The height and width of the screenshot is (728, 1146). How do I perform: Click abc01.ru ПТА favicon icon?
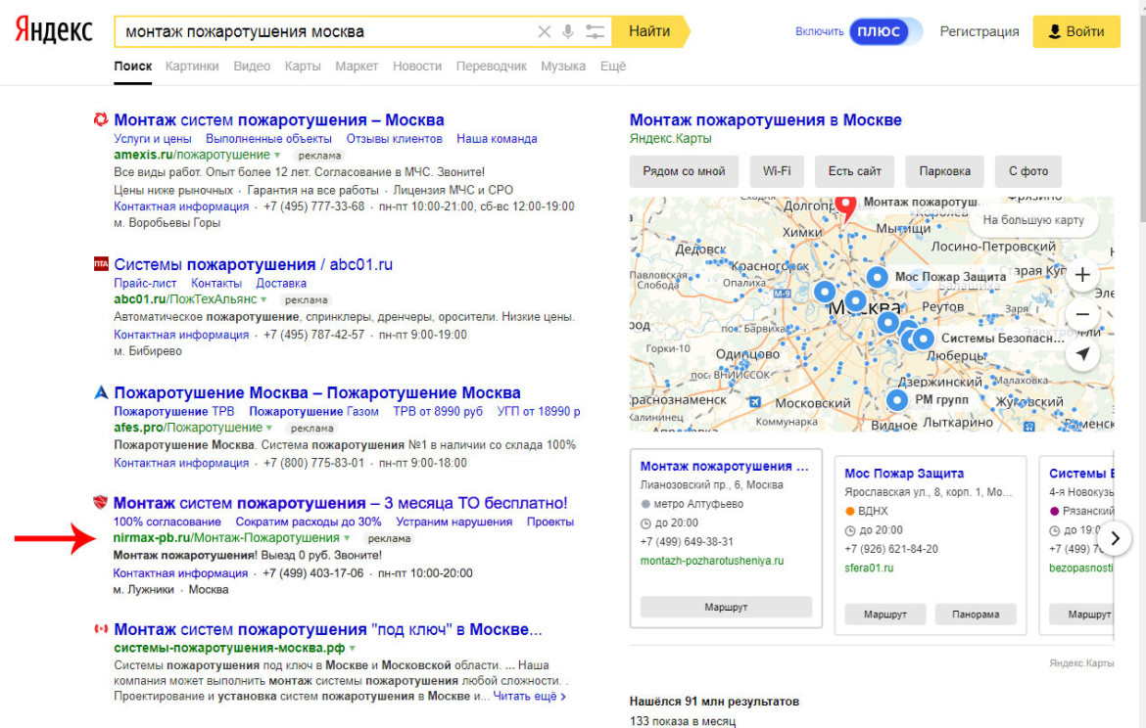pos(101,263)
